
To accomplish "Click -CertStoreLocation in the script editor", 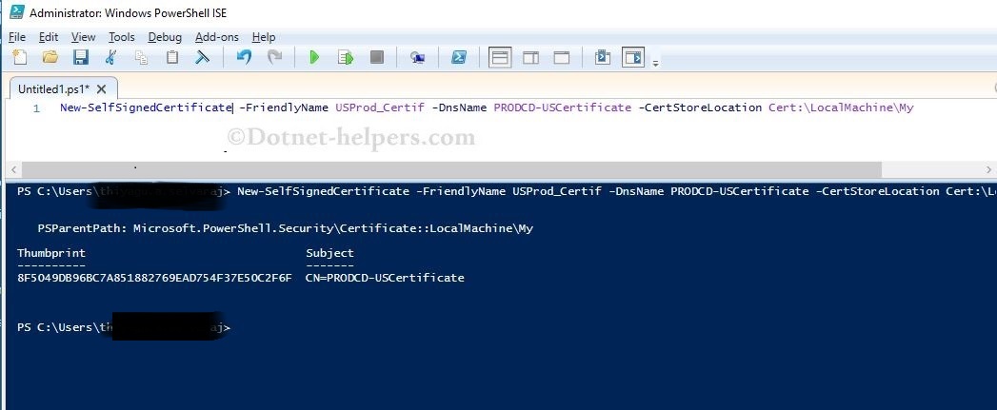I will tap(700, 107).
